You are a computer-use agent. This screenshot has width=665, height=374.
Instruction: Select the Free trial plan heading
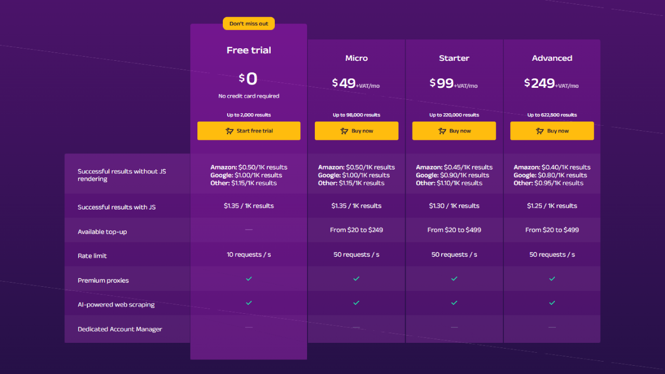(x=249, y=50)
